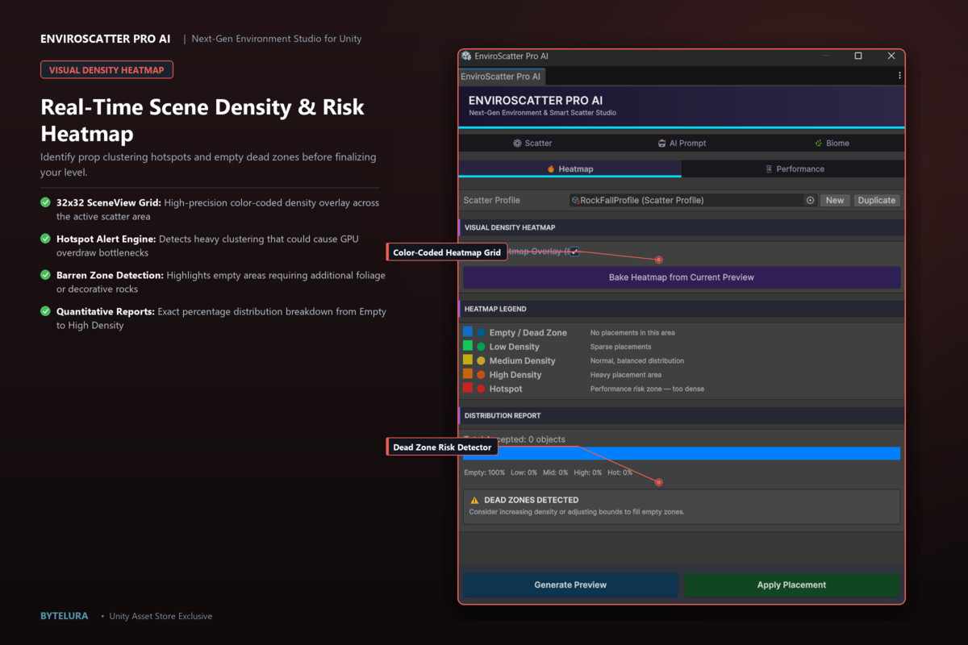Click the blue distribution report bar
The height and width of the screenshot is (645, 968).
(x=682, y=453)
